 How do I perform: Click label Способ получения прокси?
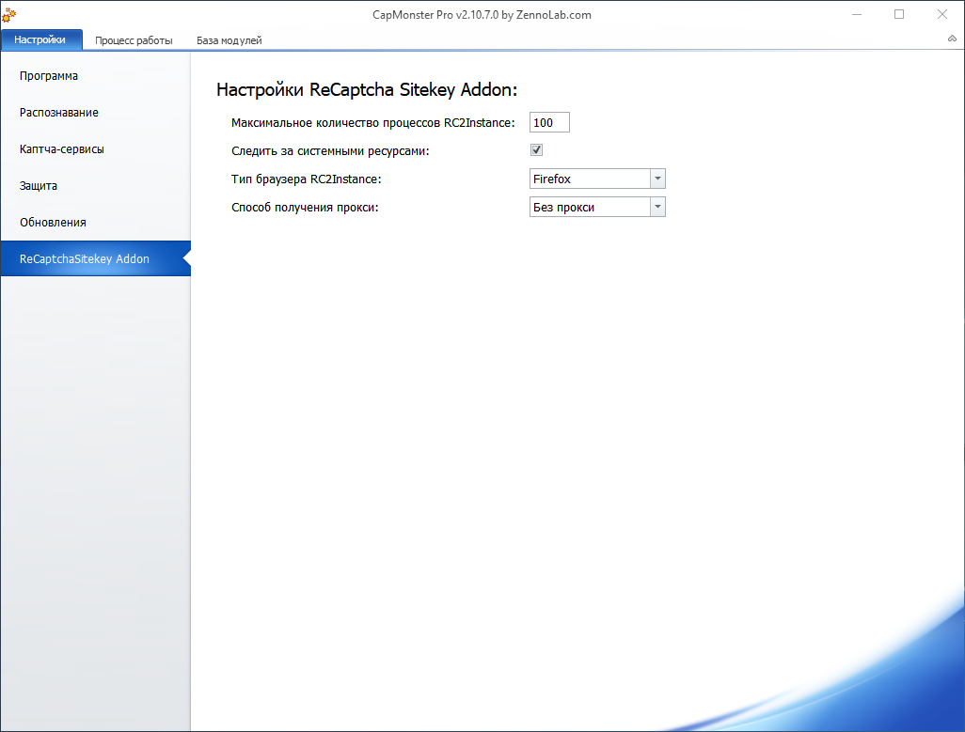pyautogui.click(x=305, y=208)
